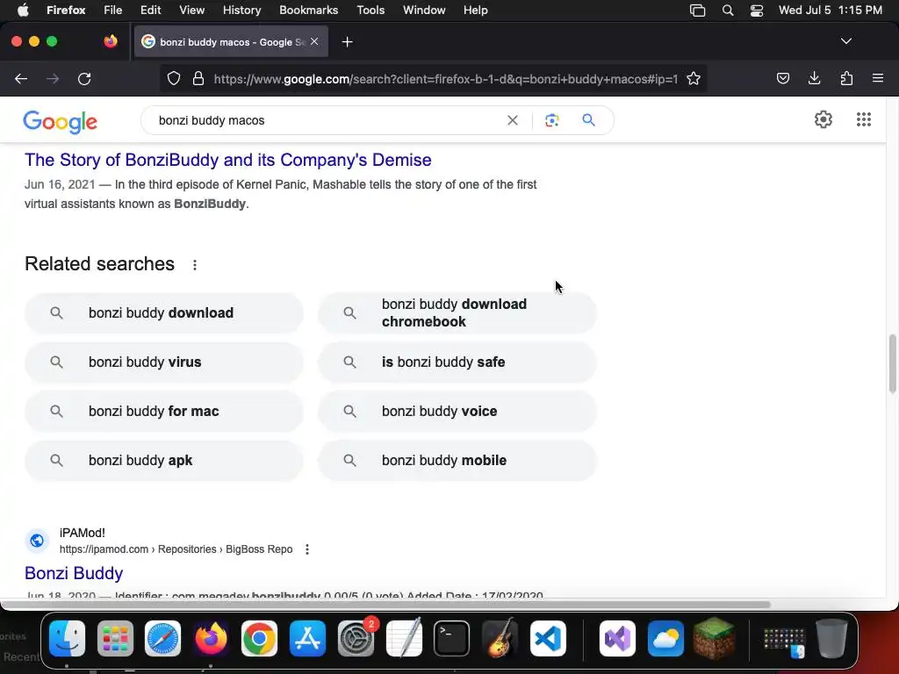Open options for iPAMod result
This screenshot has height=674, width=899.
(x=307, y=549)
